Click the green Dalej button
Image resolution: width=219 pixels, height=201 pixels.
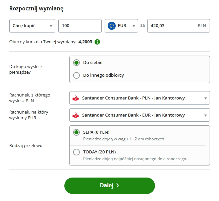coord(109,186)
